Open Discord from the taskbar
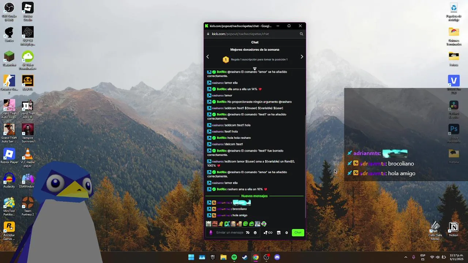The image size is (468, 263). 277,257
